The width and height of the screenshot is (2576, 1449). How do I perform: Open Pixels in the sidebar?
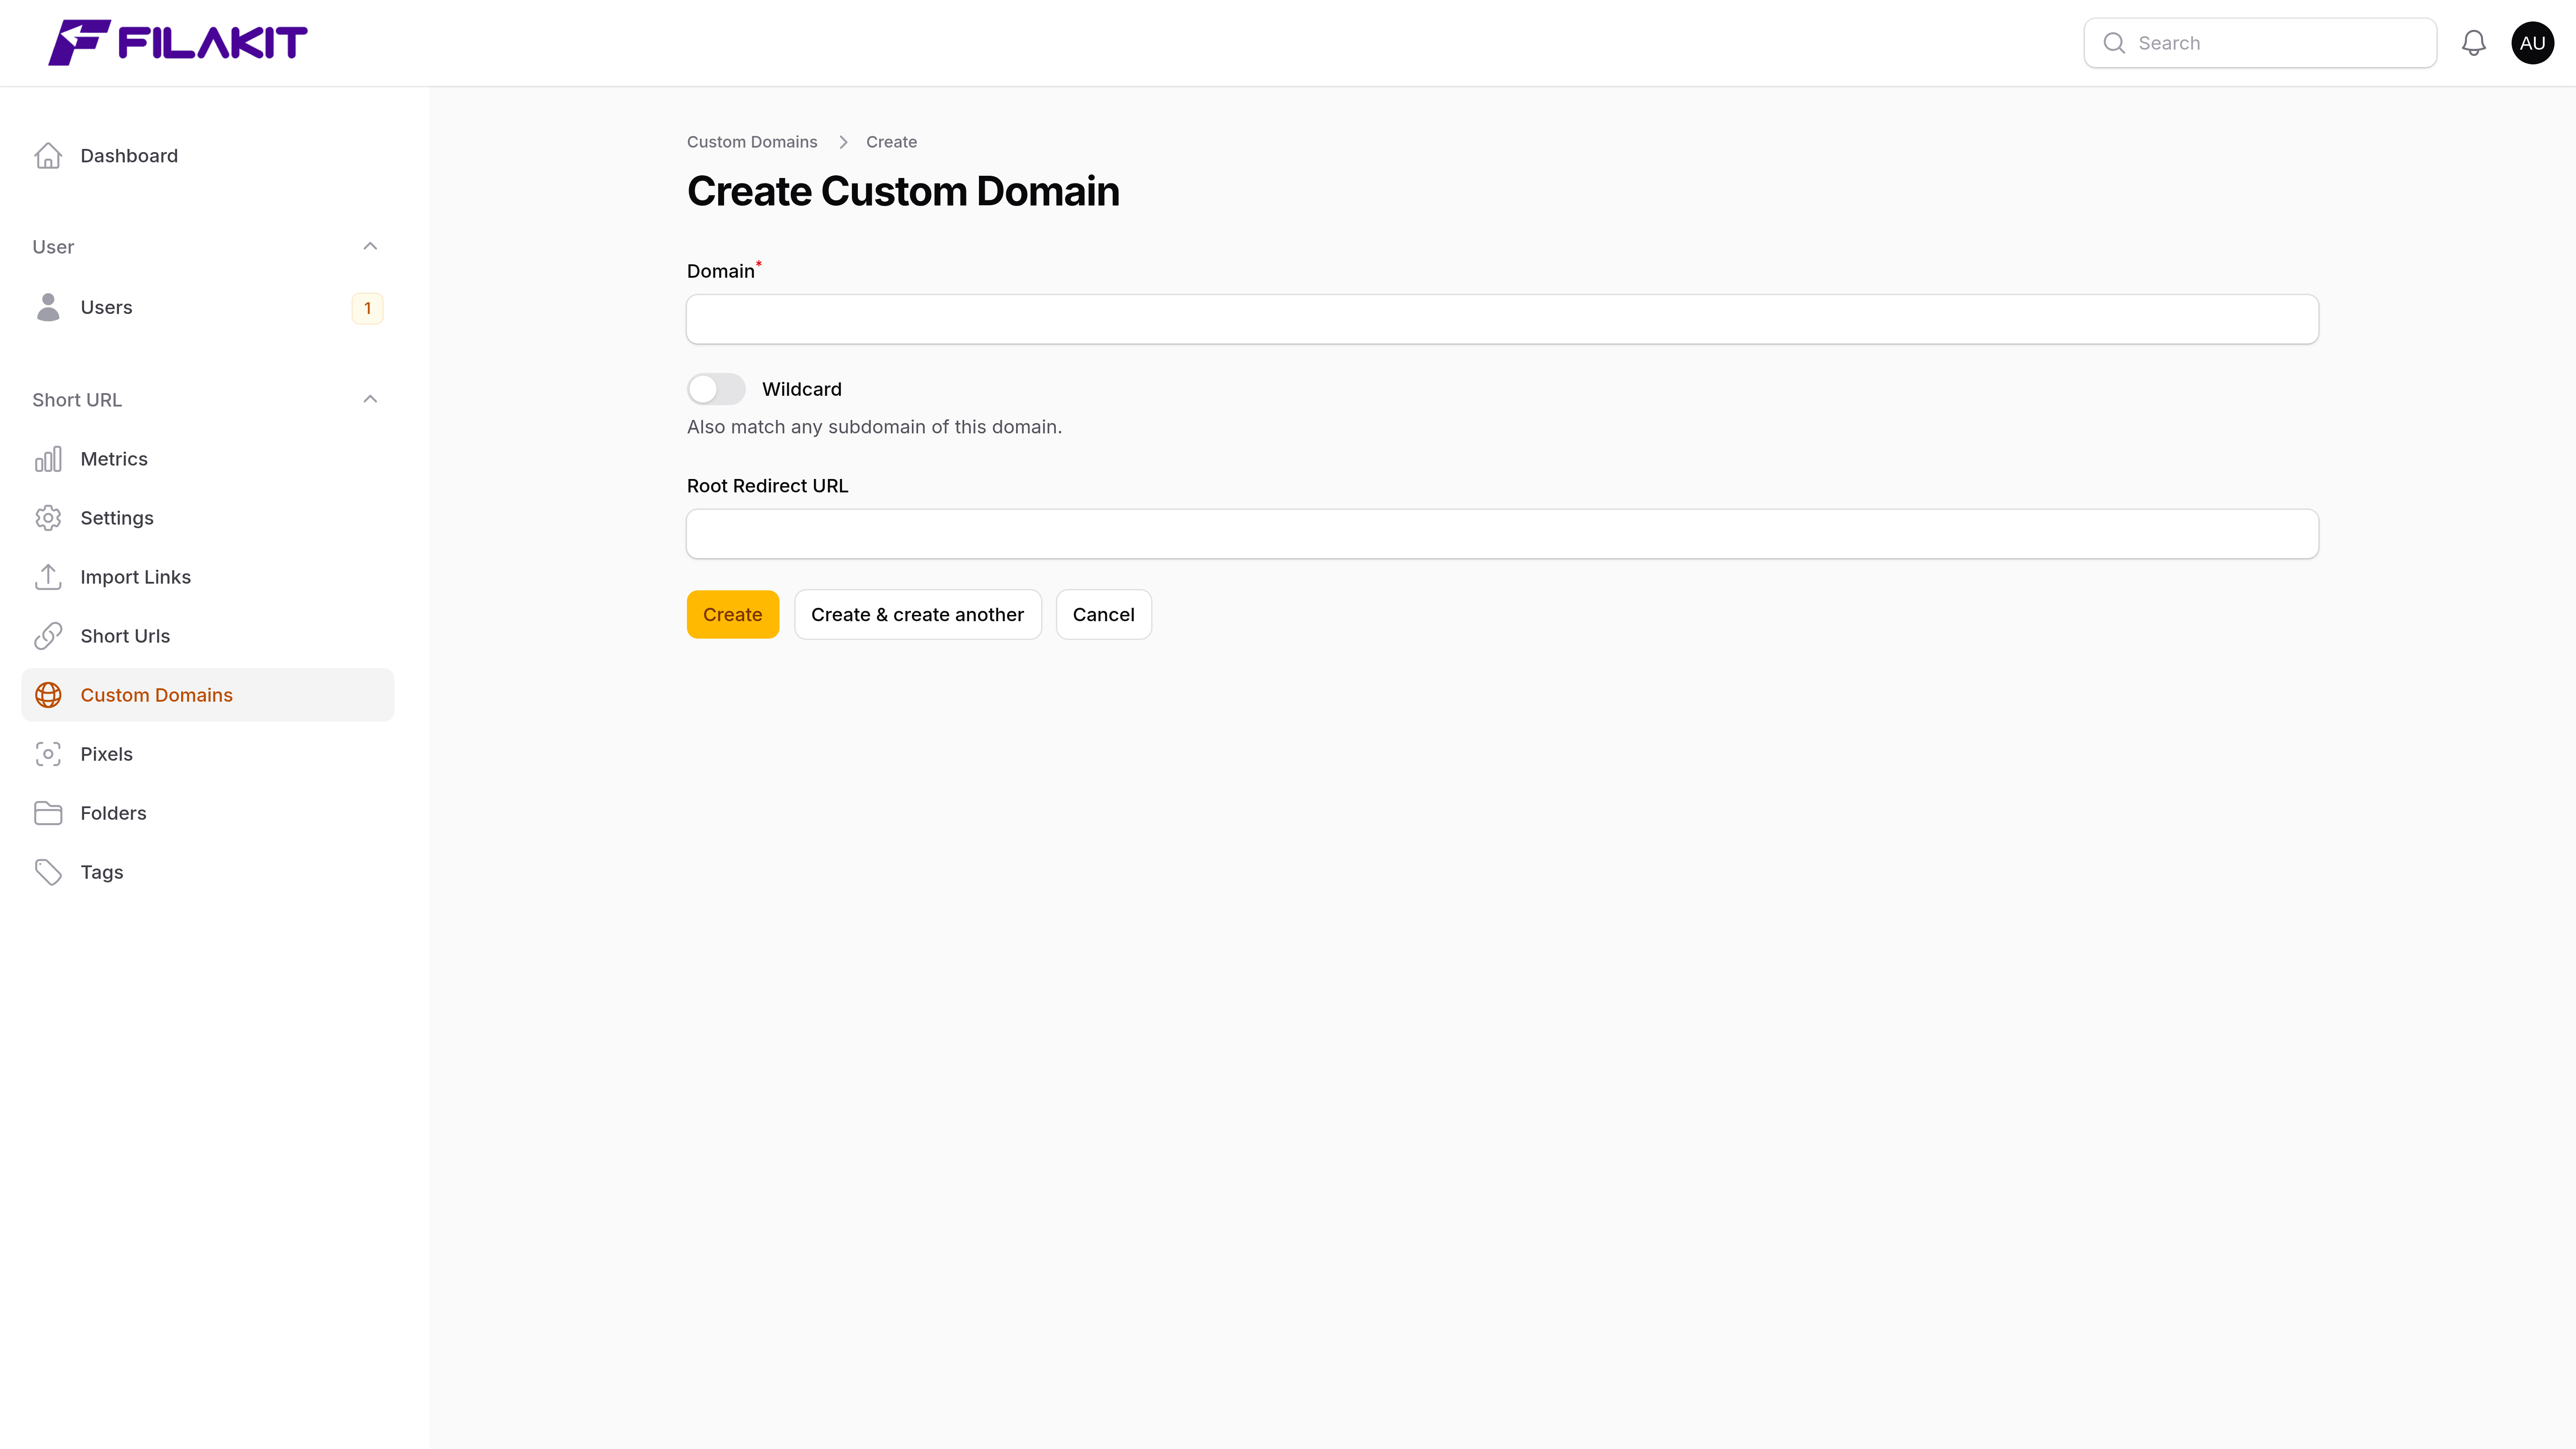coord(208,754)
